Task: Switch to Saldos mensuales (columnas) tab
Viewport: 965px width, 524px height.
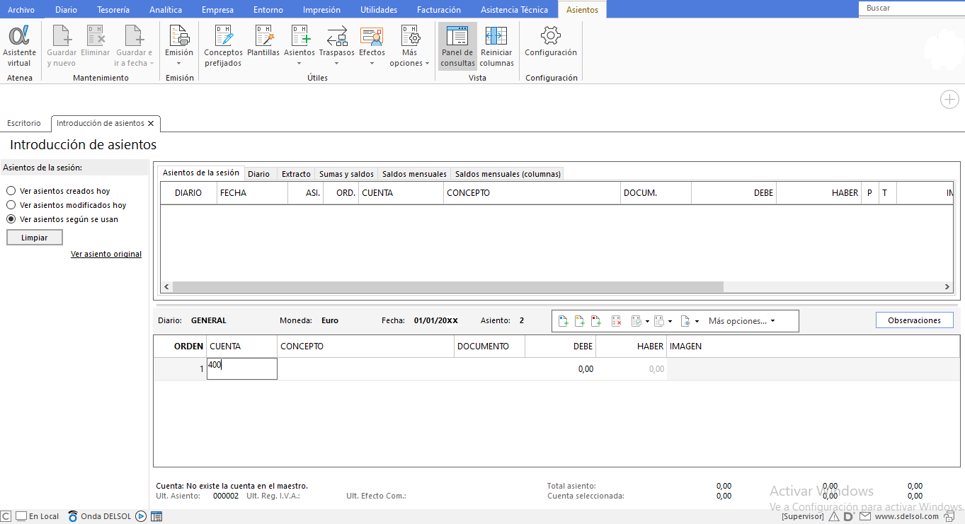Action: tap(508, 174)
